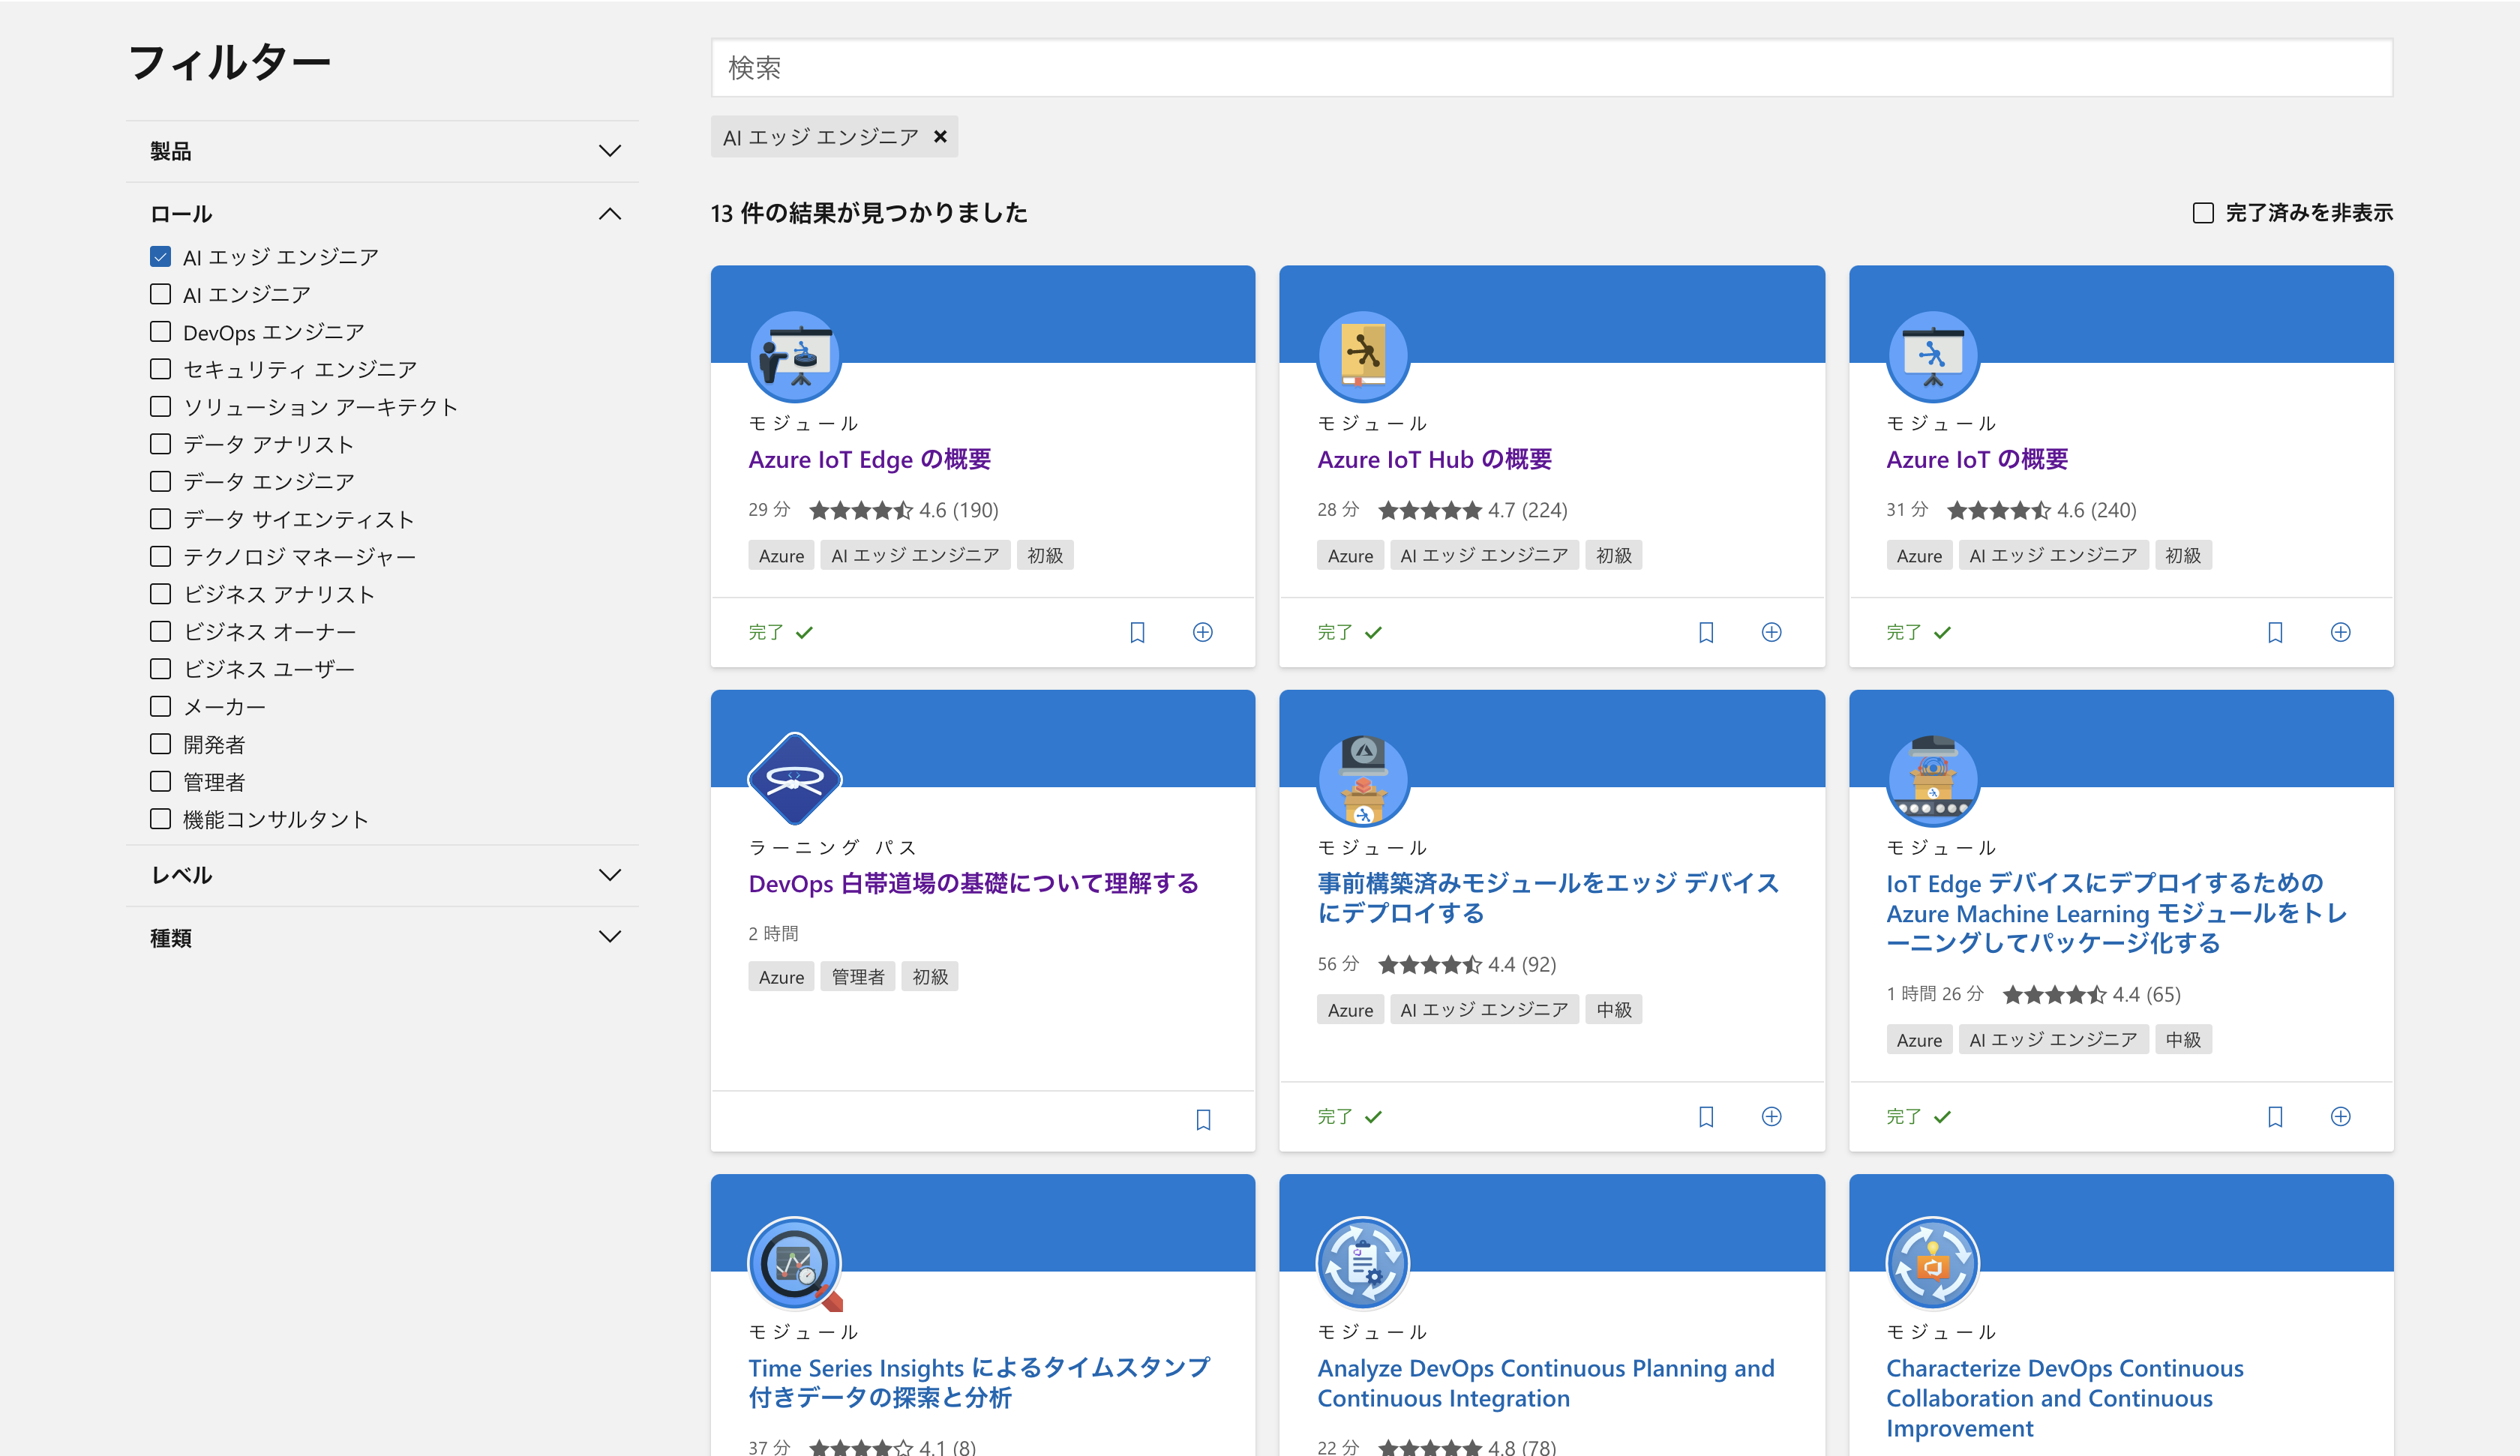Screen dimensions: 2520x1456
Task: Click the 検索 search input field
Action: point(1551,68)
